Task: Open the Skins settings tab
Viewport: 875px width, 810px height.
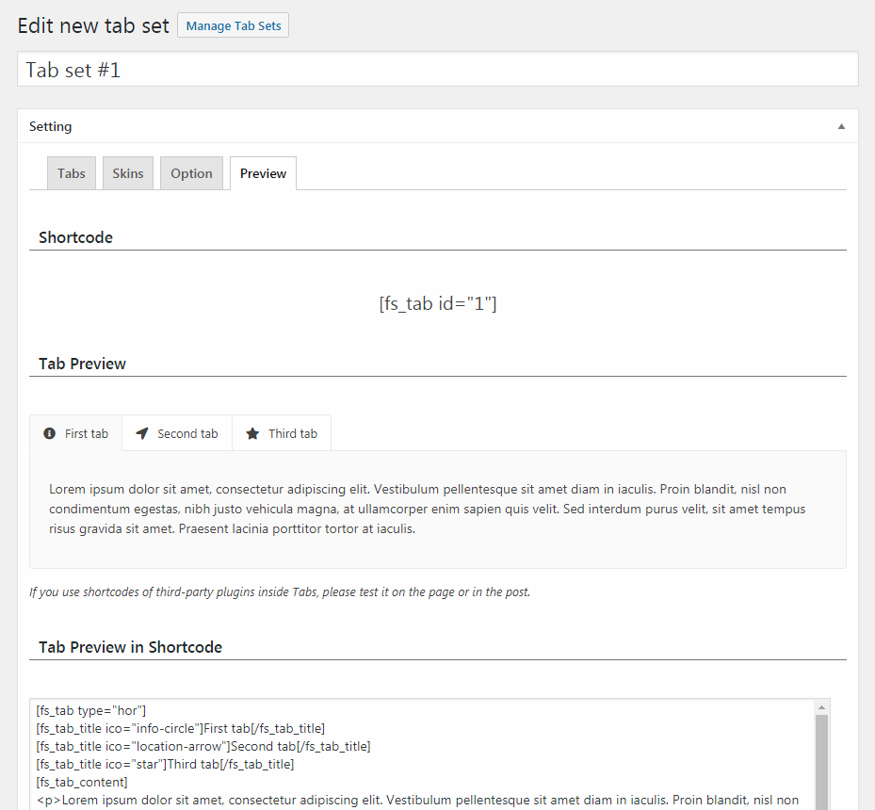Action: coord(128,173)
